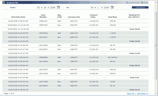Click deal rate 99.734000
This screenshot has height=96, width=158.
[112, 57]
